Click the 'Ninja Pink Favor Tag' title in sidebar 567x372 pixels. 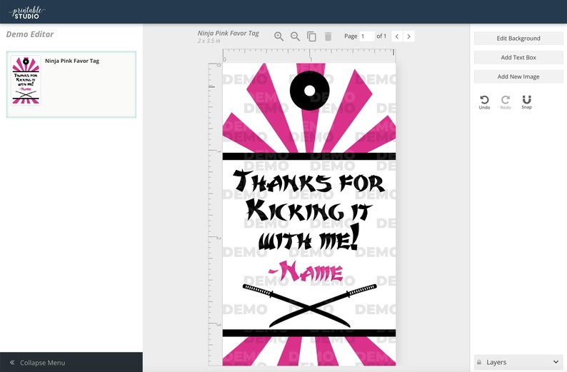click(x=72, y=61)
